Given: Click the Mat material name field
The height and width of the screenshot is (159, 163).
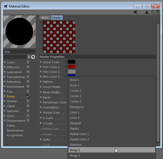Looking at the screenshot, I should pyautogui.click(x=19, y=52).
